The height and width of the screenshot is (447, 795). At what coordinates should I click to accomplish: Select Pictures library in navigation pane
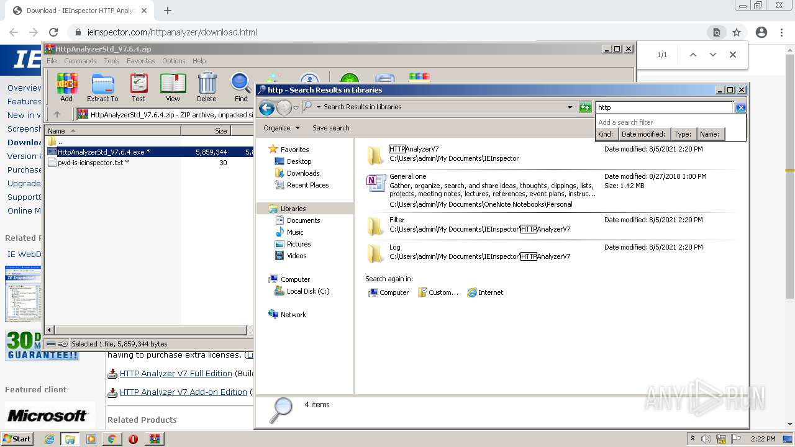(x=299, y=244)
